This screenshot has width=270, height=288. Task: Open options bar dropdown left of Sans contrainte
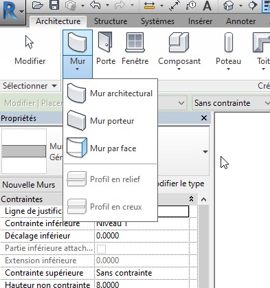click(181, 103)
